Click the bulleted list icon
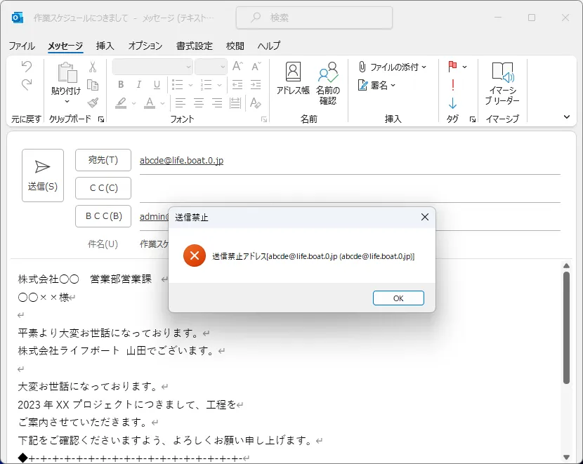583x464 pixels. [177, 85]
